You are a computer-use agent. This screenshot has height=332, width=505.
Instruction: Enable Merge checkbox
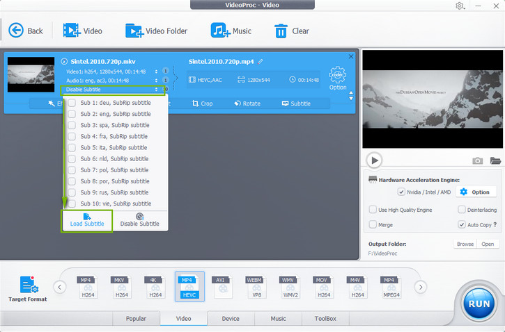coord(373,224)
